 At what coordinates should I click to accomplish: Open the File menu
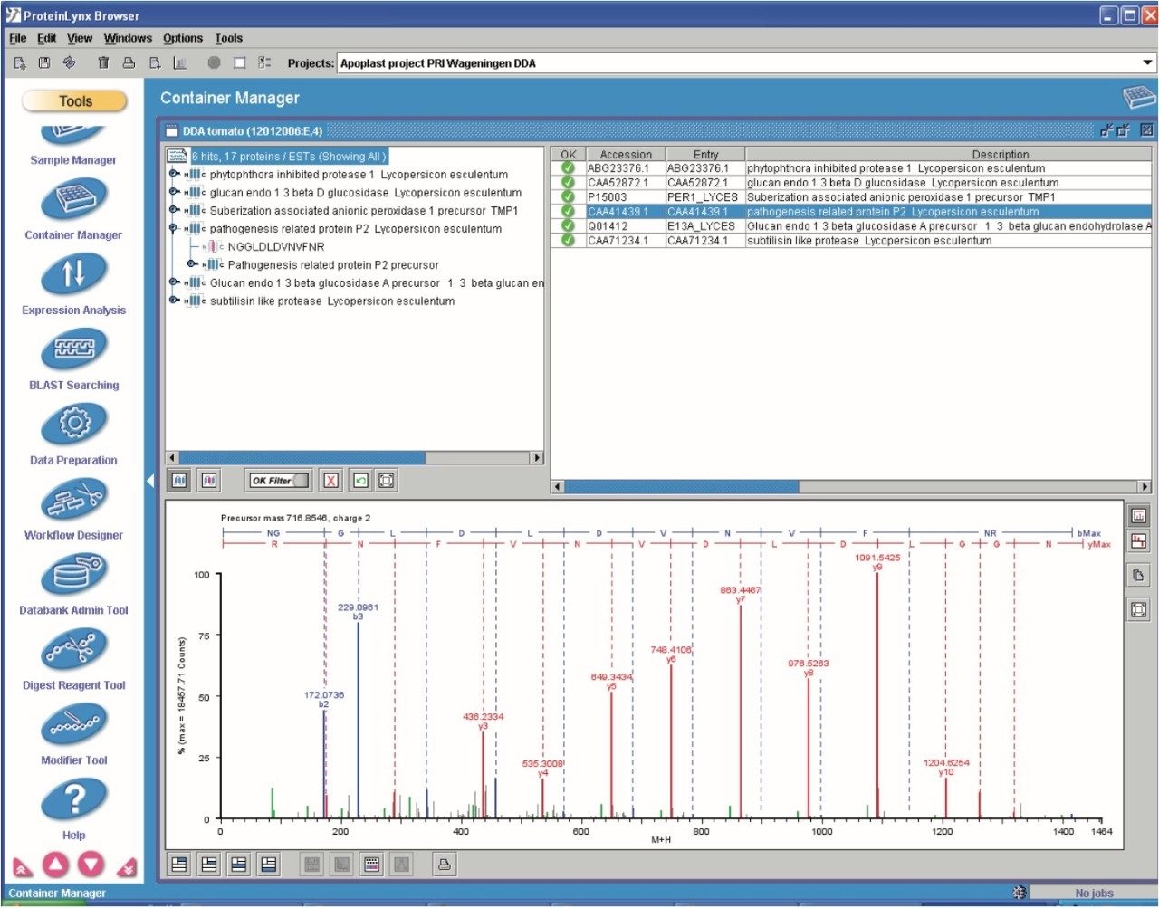click(17, 38)
